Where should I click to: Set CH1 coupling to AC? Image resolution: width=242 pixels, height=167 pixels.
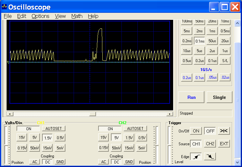34,162
